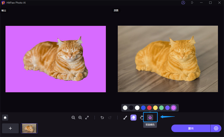224x137 pixels.
Task: Choose the white background swatch
Action: (x=137, y=108)
